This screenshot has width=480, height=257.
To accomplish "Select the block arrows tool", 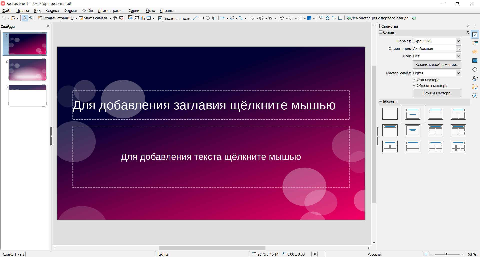I will coord(270,18).
